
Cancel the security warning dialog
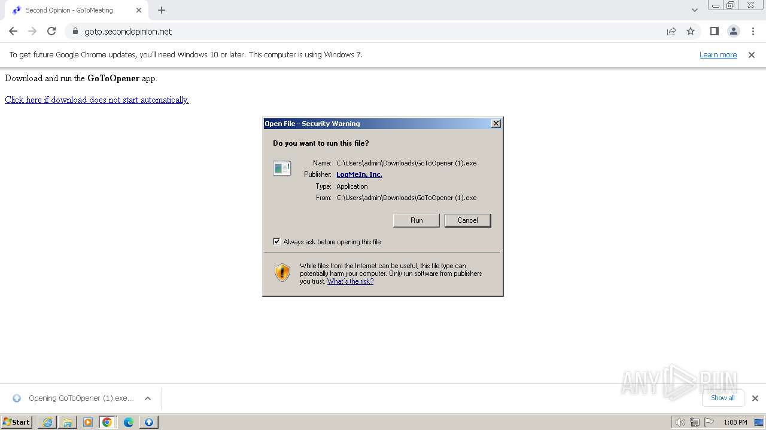click(467, 220)
